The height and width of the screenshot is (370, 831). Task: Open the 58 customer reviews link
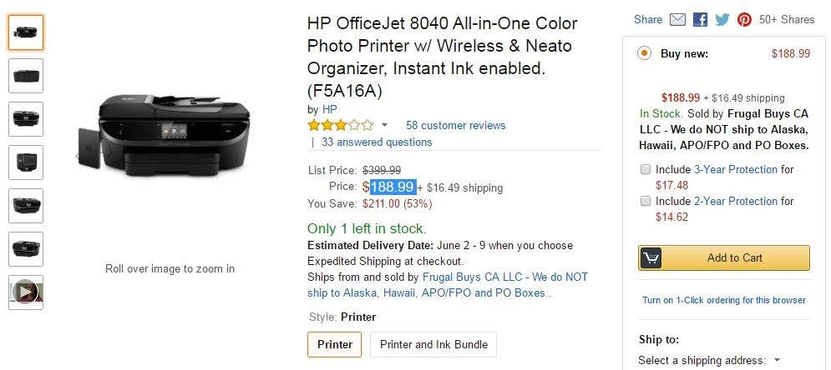(x=456, y=126)
